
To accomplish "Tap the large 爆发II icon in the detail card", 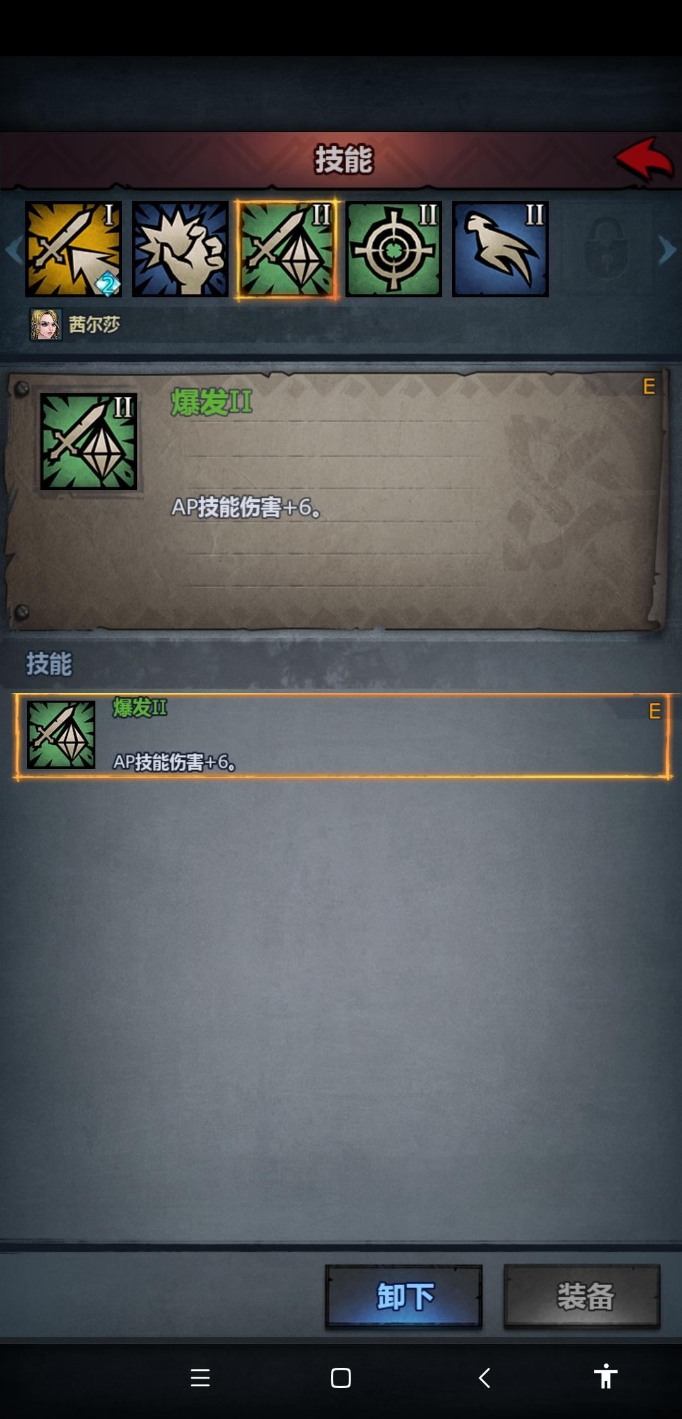I will click(x=88, y=441).
